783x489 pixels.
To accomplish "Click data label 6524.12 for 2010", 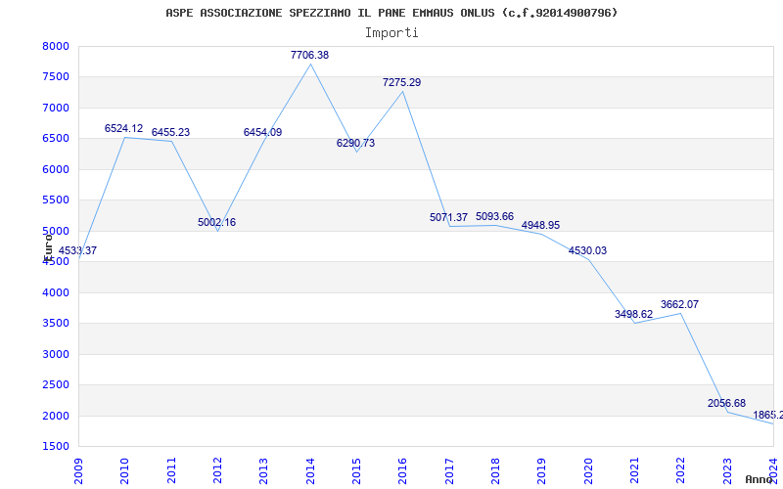I will tap(123, 128).
